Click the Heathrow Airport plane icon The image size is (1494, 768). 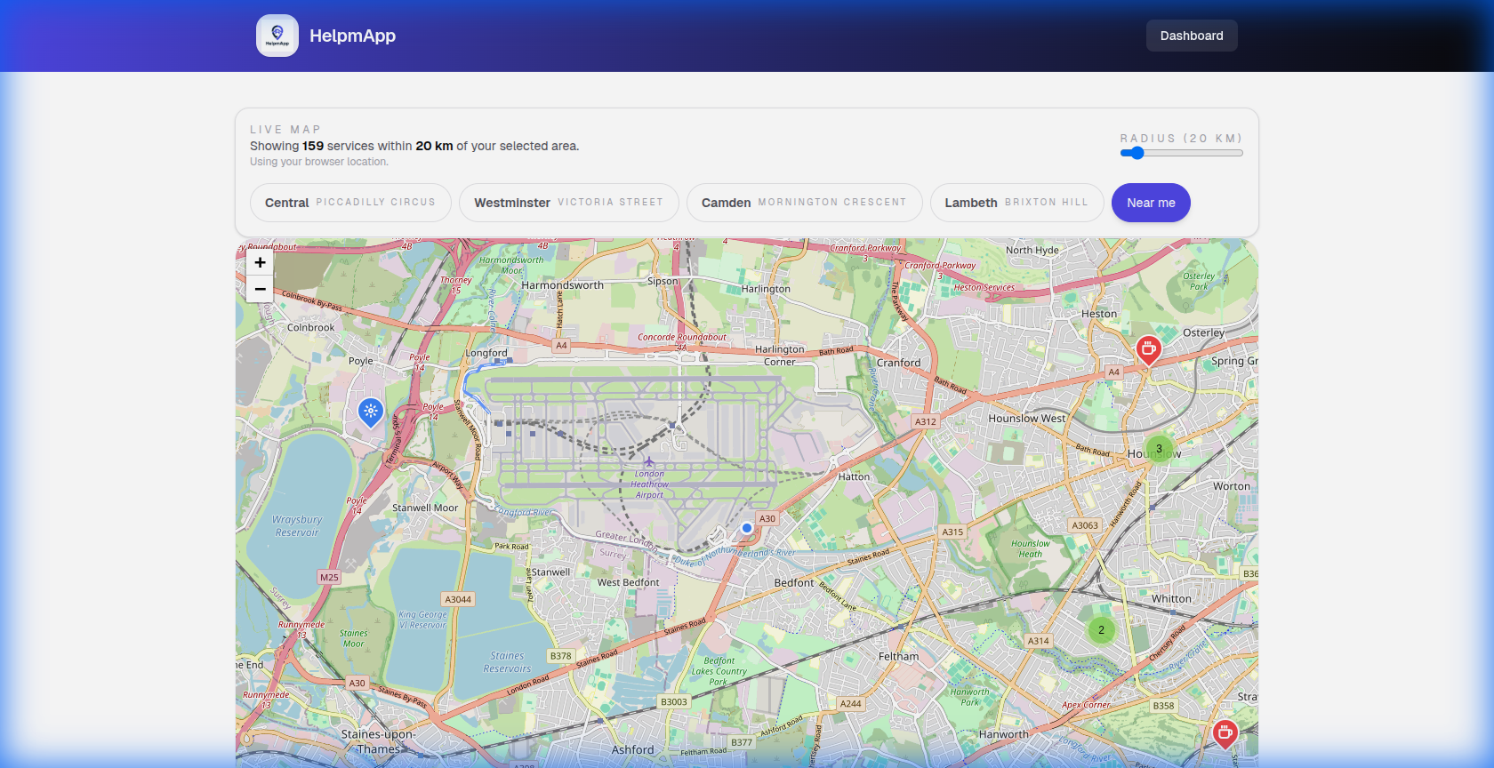tap(649, 462)
